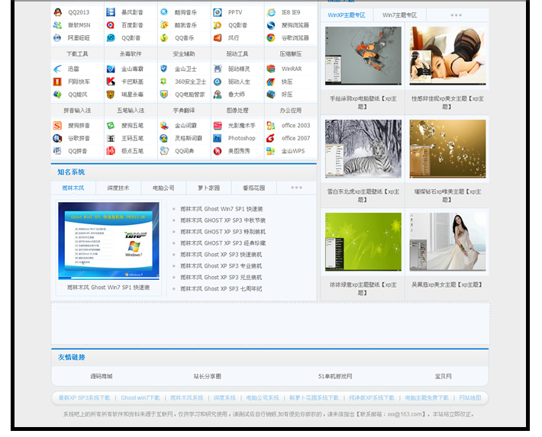Open the 51单机游戏网 friendly link
The height and width of the screenshot is (437, 542).
click(335, 377)
